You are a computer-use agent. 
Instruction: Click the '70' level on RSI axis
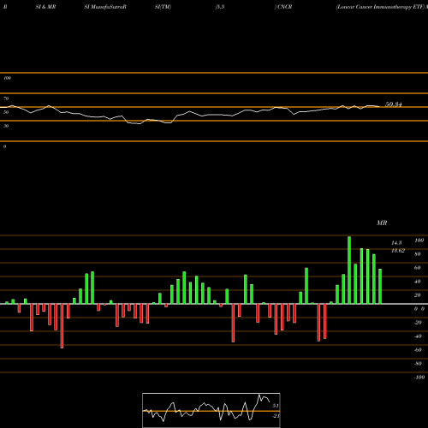6,98
